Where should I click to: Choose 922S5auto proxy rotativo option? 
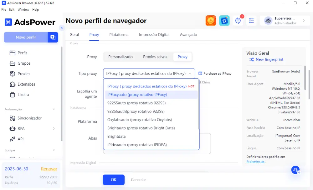pyautogui.click(x=151, y=103)
